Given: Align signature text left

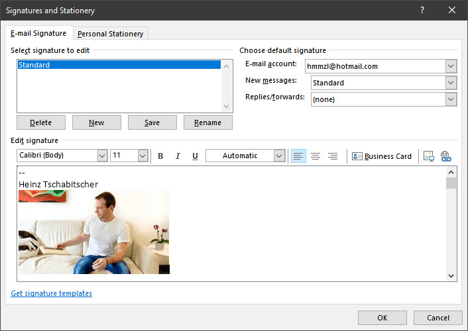Looking at the screenshot, I should pos(298,156).
